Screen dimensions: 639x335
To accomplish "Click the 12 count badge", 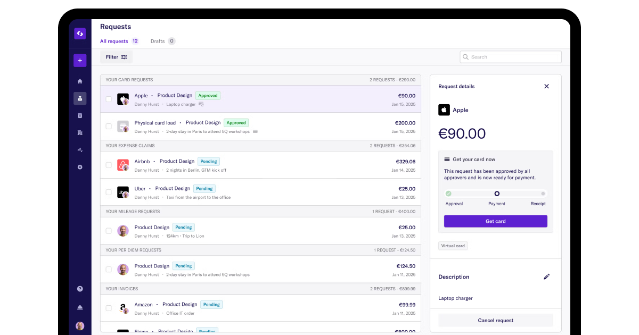I will click(135, 41).
